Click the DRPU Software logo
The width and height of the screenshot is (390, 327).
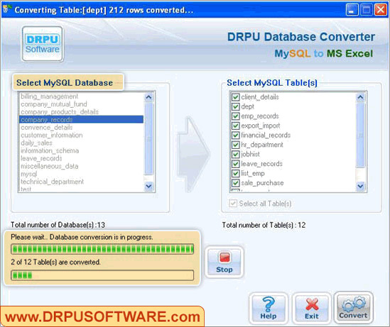tap(43, 44)
